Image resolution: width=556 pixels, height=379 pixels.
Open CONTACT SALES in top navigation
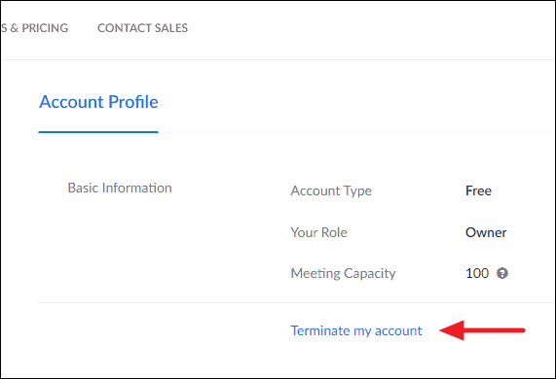142,28
